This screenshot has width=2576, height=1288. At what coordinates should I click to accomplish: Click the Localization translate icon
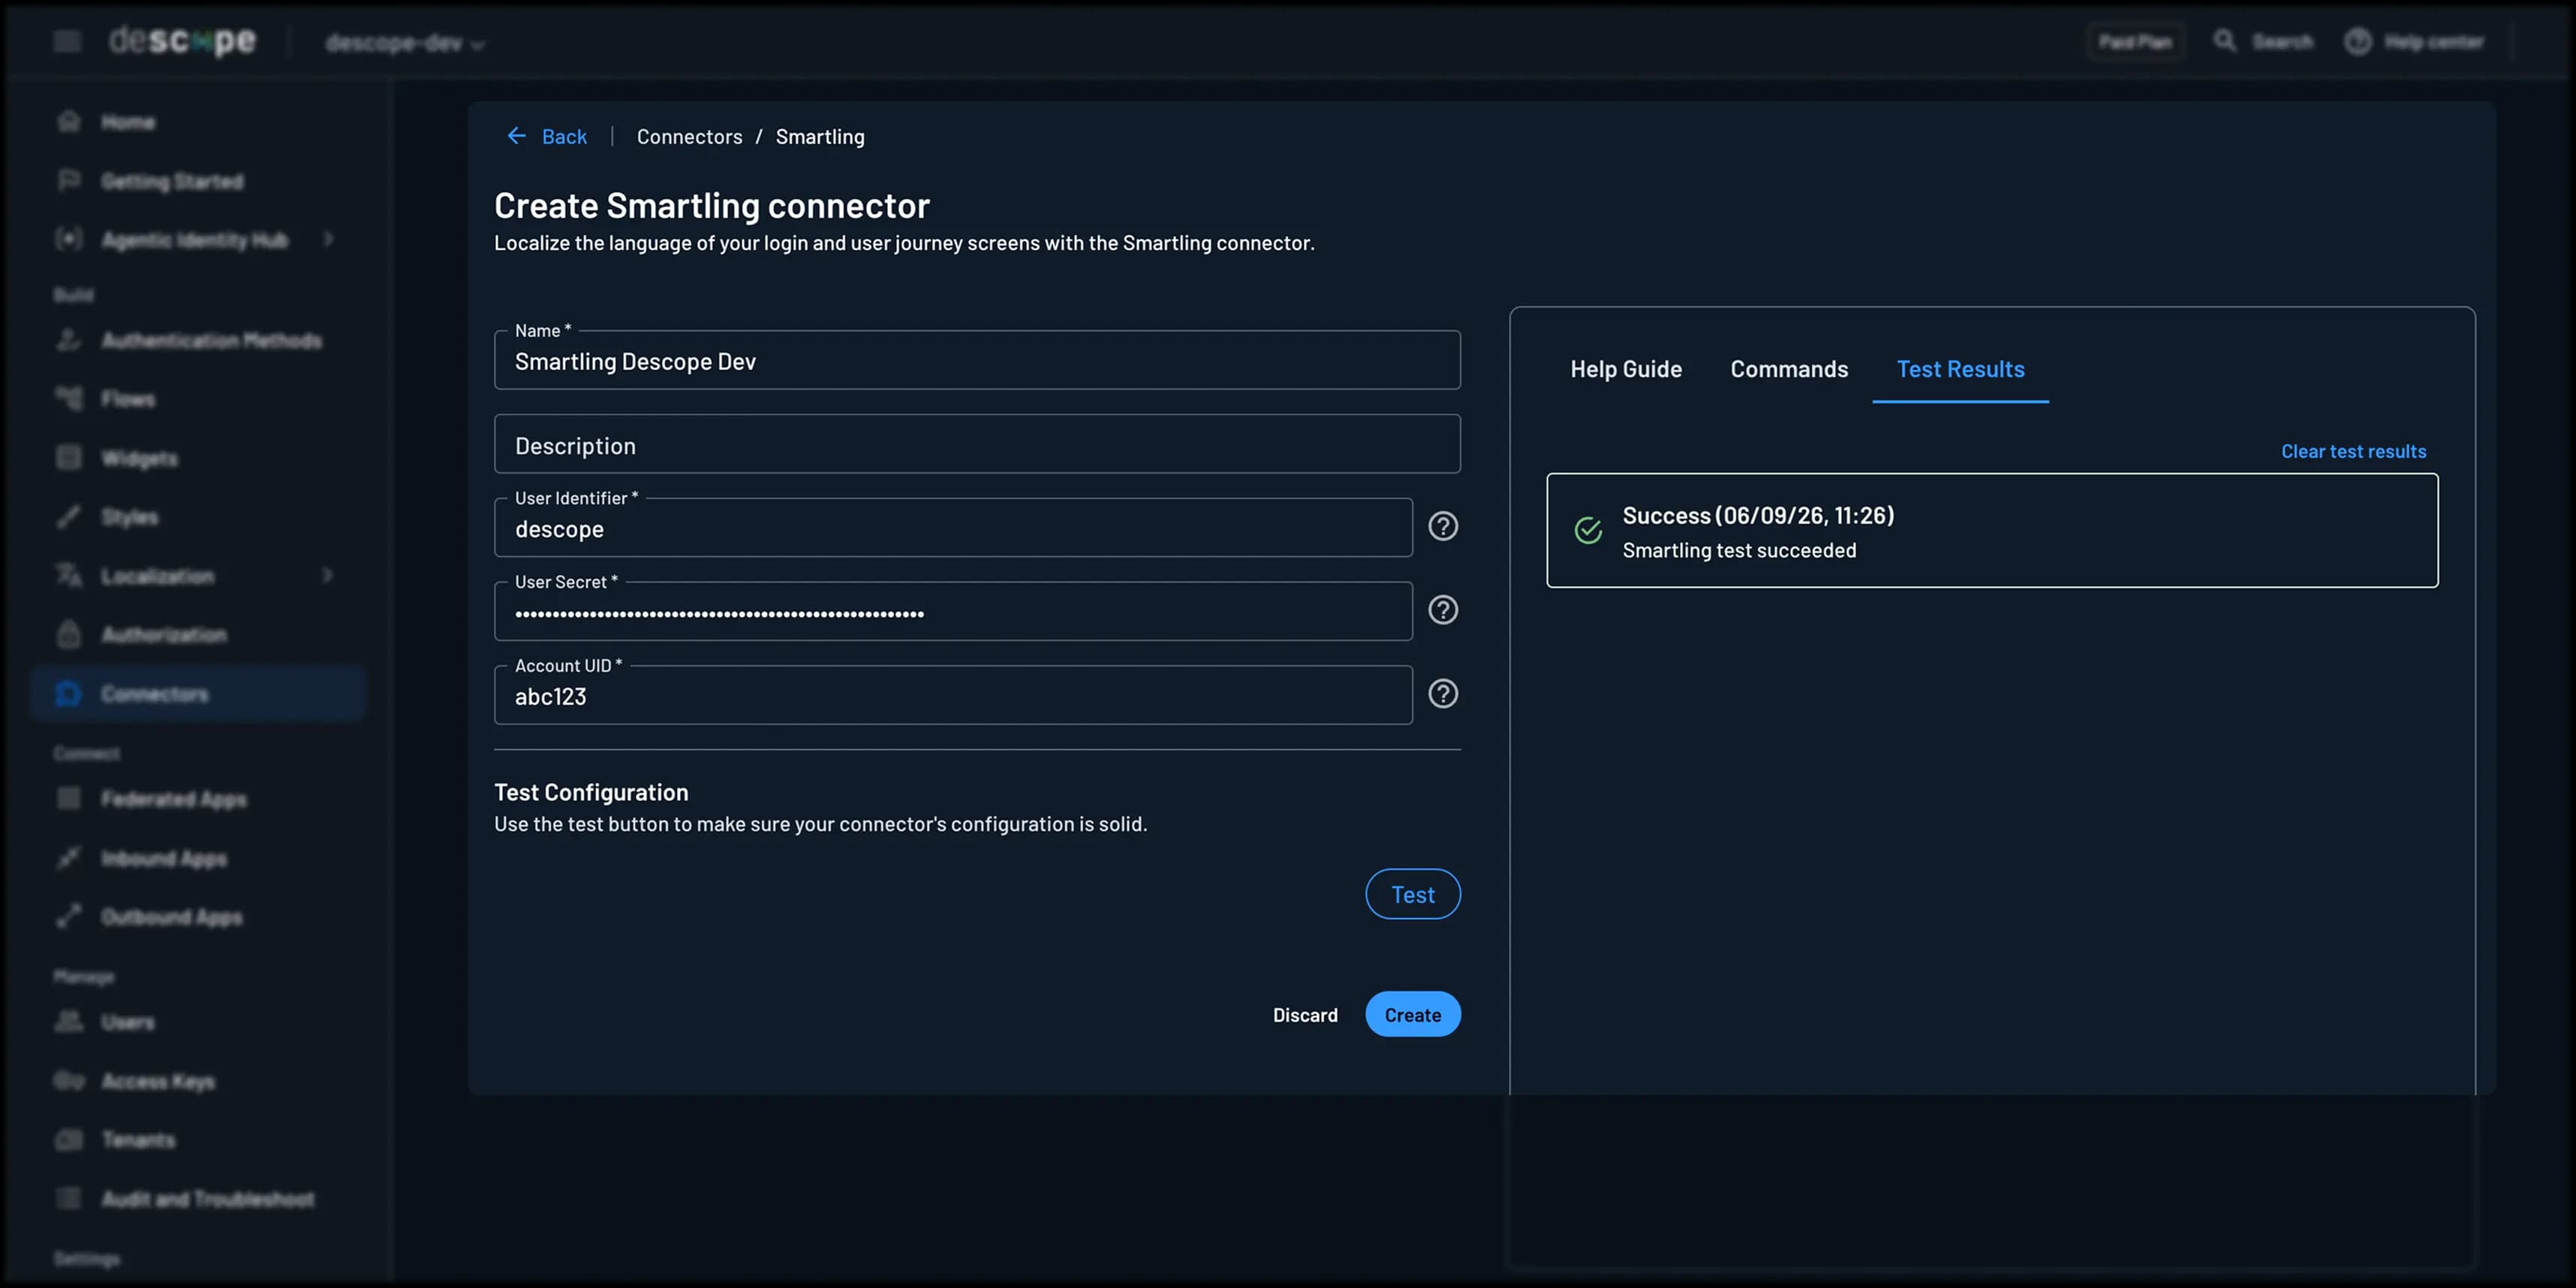pos(68,576)
